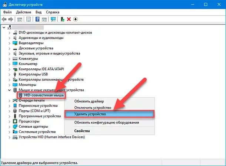The width and height of the screenshot is (226, 166).
Task: Select Контроллеры запоминающих устройств
Action: pyautogui.click(x=51, y=79)
